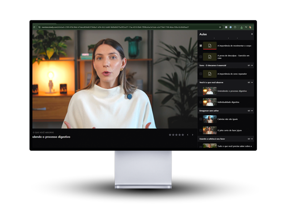
Task: Collapse 'Sono - O descanso é essencial' section
Action: [x=252, y=65]
